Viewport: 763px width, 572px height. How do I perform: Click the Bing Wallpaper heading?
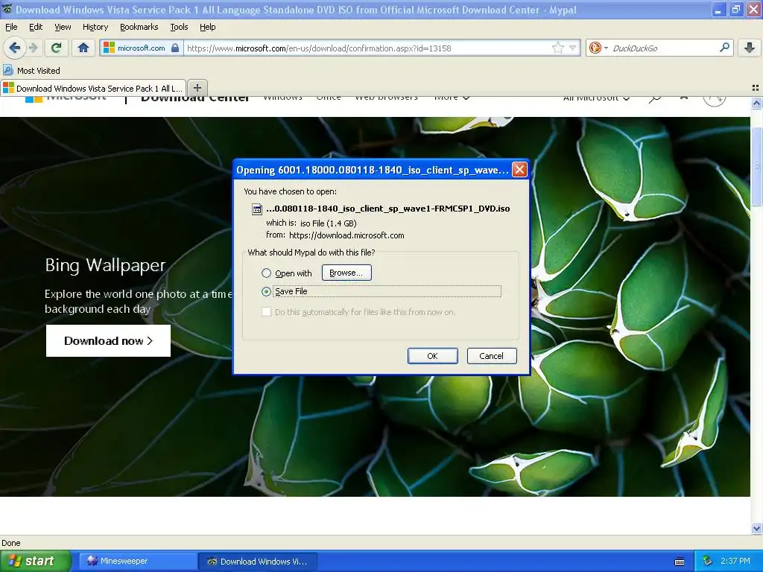coord(105,265)
